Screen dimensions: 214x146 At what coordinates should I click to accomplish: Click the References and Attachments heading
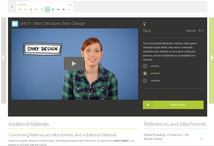(x=175, y=124)
